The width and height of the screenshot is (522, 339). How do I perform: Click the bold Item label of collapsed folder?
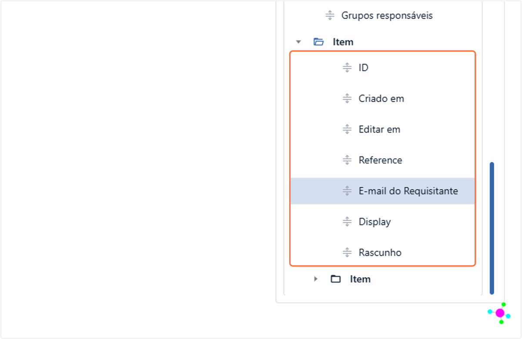[x=360, y=279]
